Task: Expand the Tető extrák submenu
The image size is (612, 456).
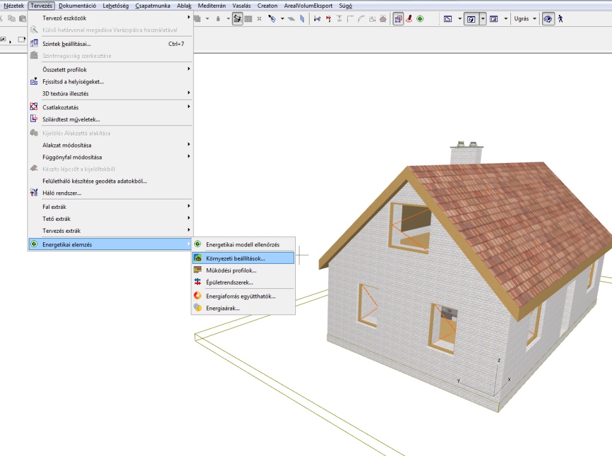Action: (x=111, y=218)
